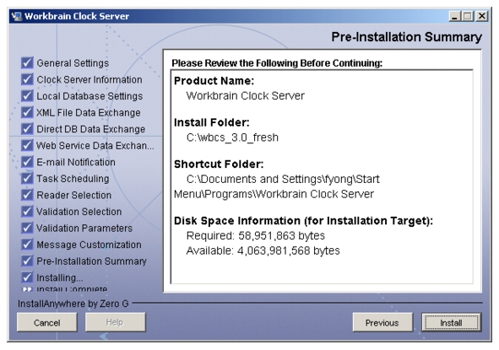This screenshot has height=350, width=499.
Task: Click the E-mail Notification checkmark icon
Action: point(27,162)
